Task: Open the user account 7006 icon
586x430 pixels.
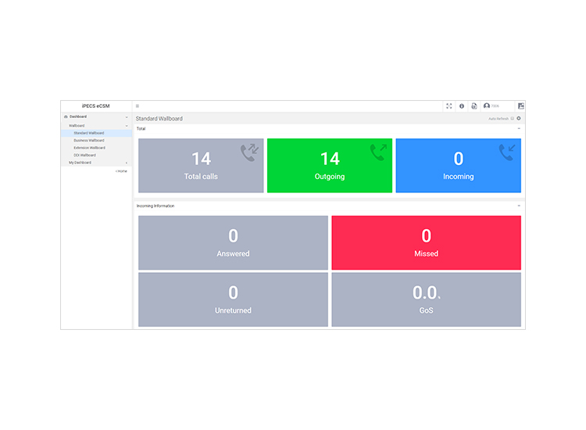Action: click(x=487, y=106)
